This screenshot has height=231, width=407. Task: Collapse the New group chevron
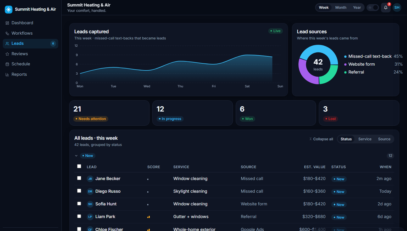tap(76, 156)
